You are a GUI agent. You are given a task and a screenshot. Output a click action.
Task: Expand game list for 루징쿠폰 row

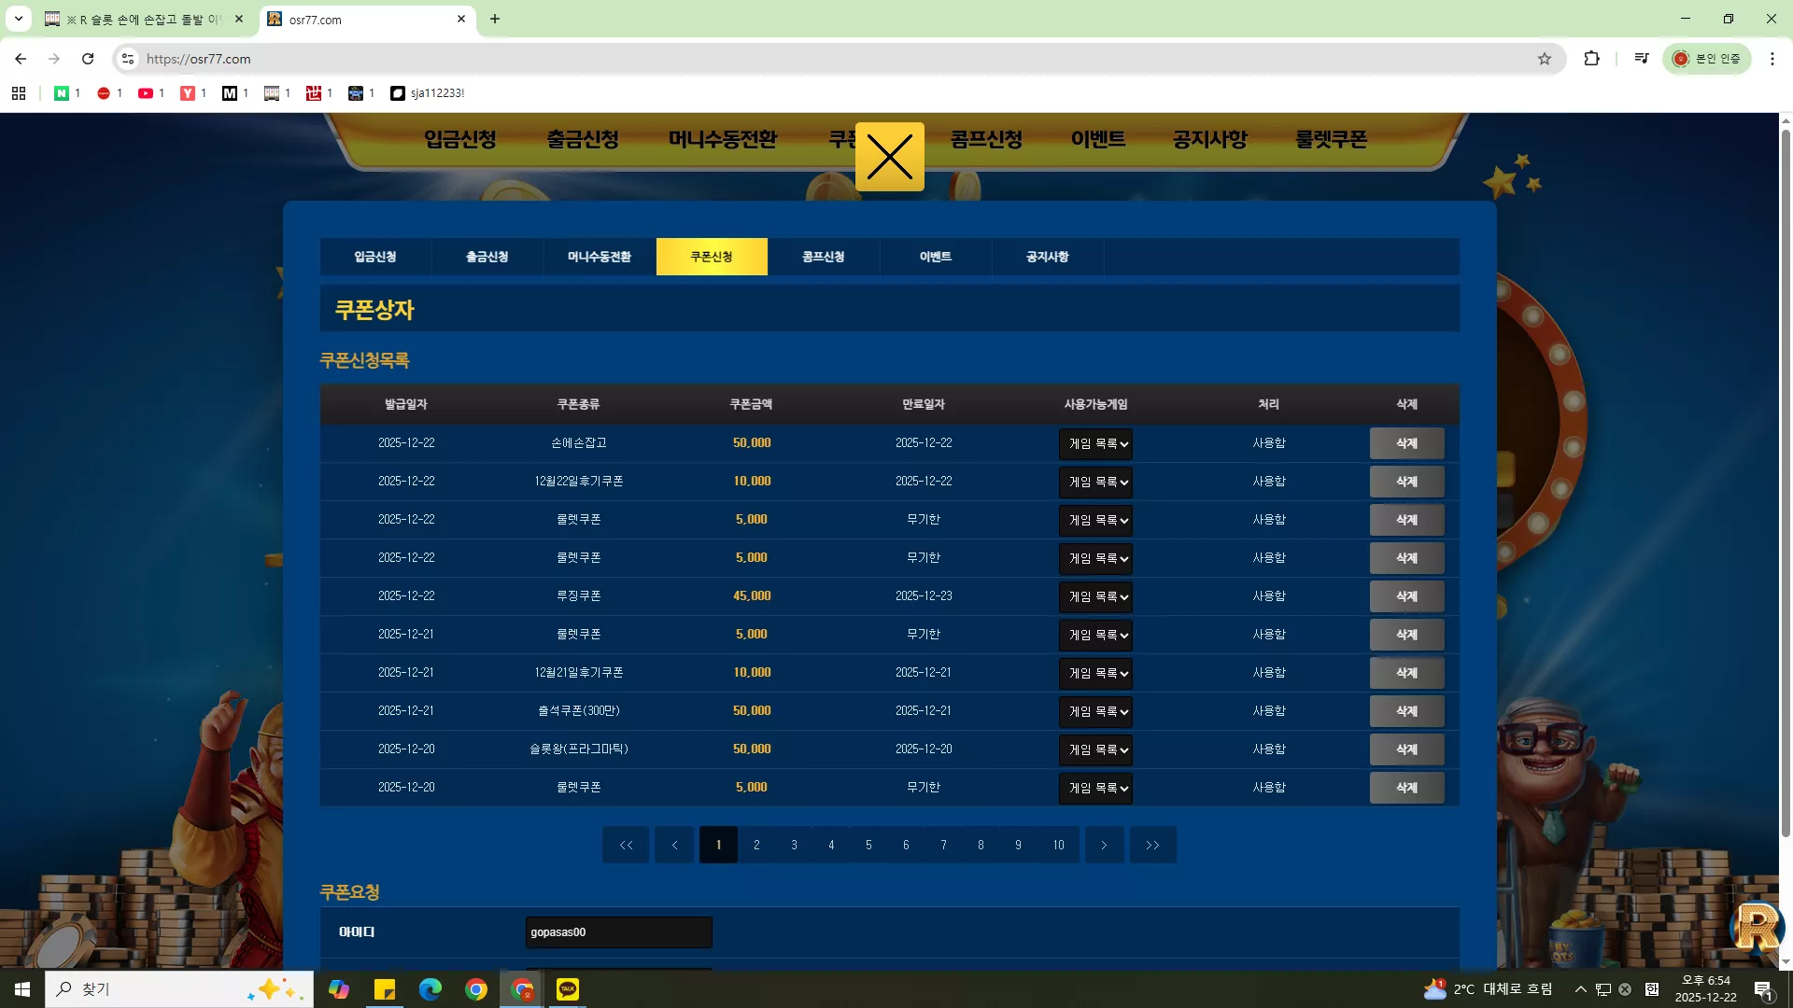point(1096,597)
